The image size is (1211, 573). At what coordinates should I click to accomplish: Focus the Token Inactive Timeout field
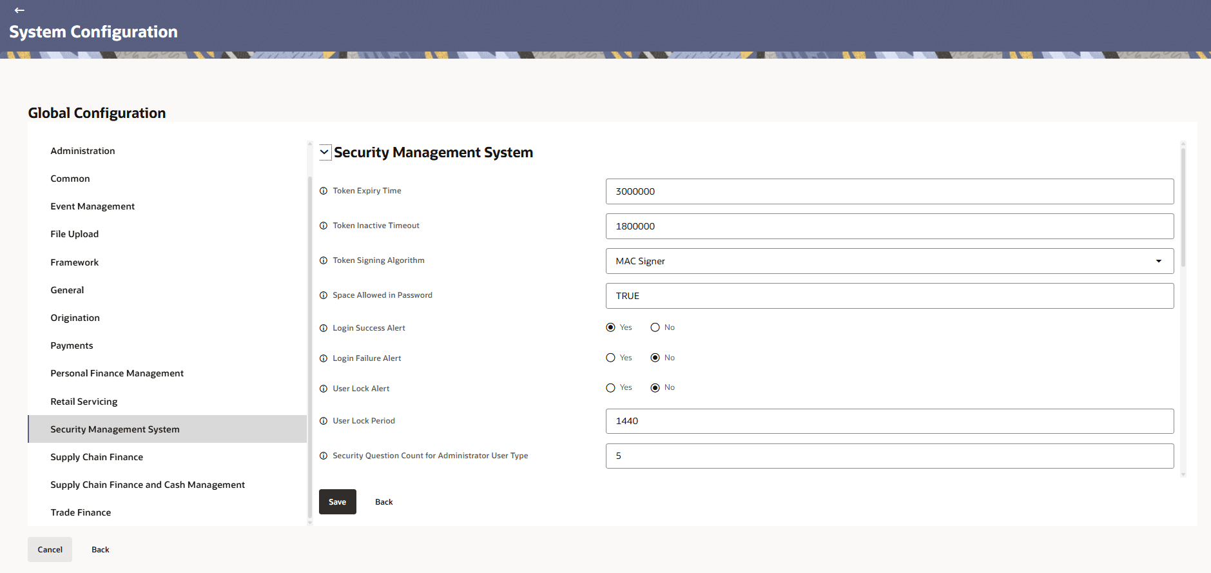click(x=889, y=226)
